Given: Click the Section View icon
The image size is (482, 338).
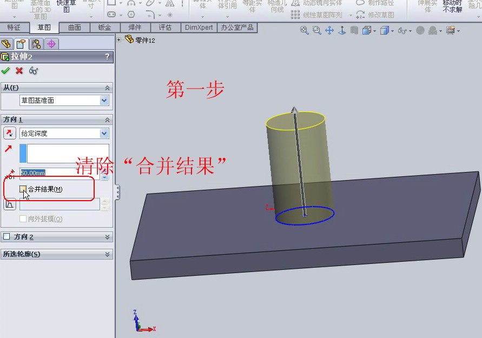Looking at the screenshot, I should coord(354,30).
